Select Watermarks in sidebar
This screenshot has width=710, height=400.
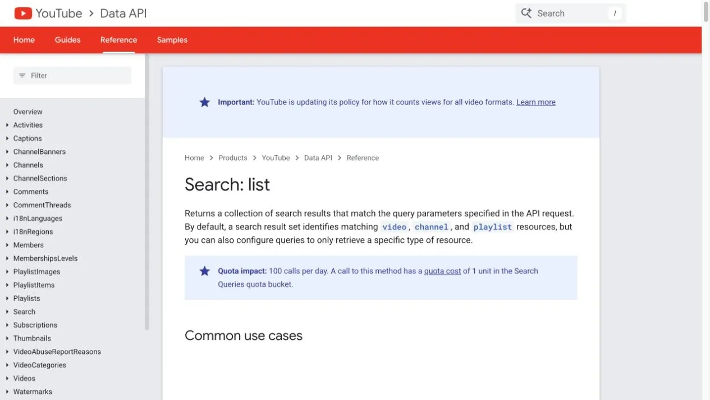33,392
